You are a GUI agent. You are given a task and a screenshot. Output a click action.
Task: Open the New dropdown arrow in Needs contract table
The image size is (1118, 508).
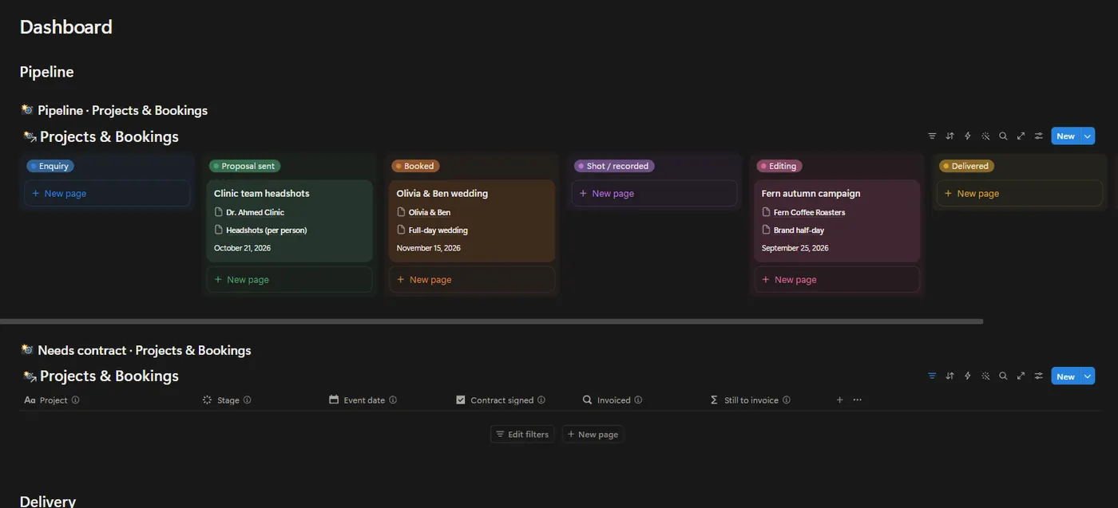click(1087, 376)
